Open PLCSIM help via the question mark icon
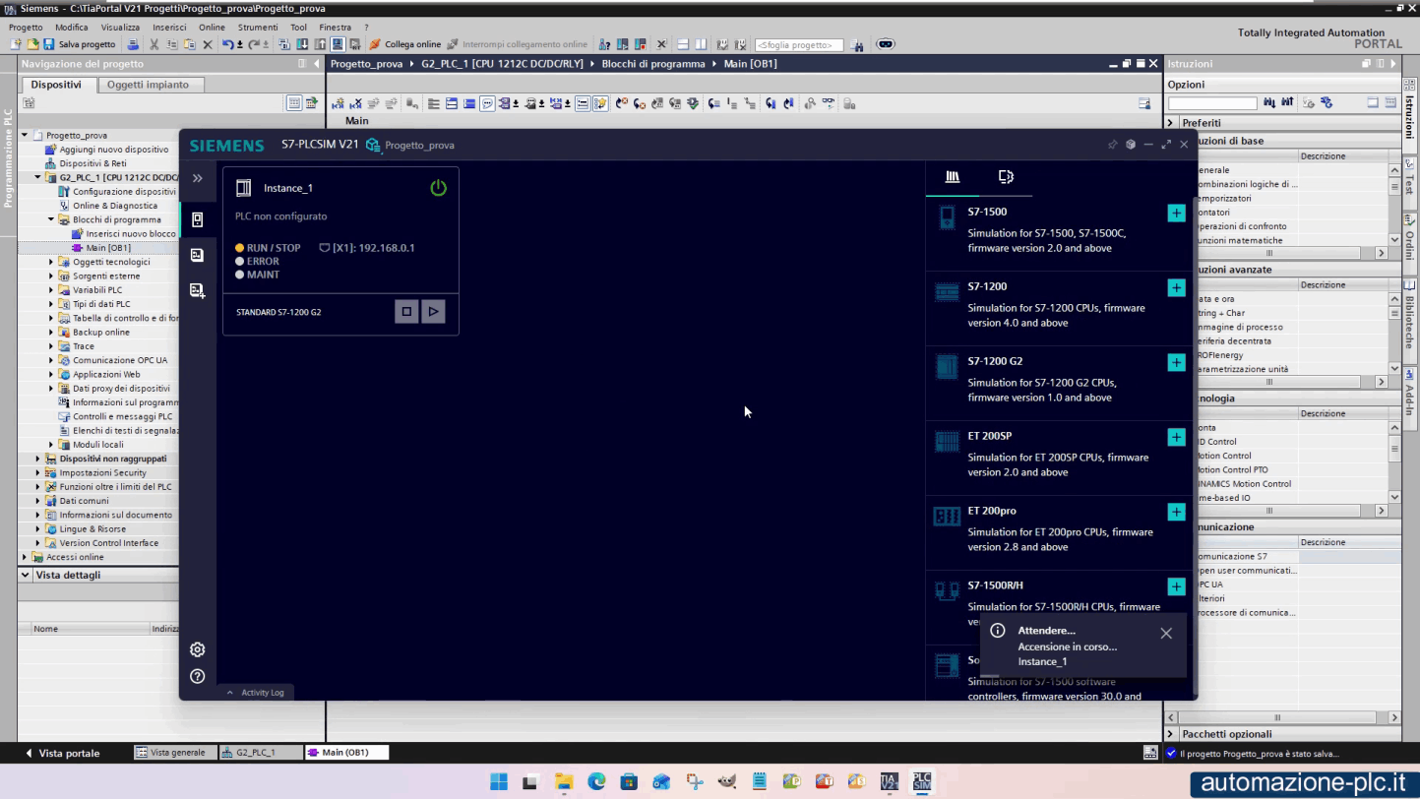1420x799 pixels. coord(197,676)
